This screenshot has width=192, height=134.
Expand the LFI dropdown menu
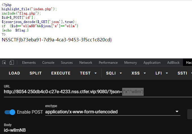[162, 73]
